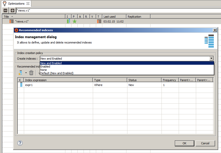Click the help question mark icon
The image size is (221, 153).
point(20,143)
